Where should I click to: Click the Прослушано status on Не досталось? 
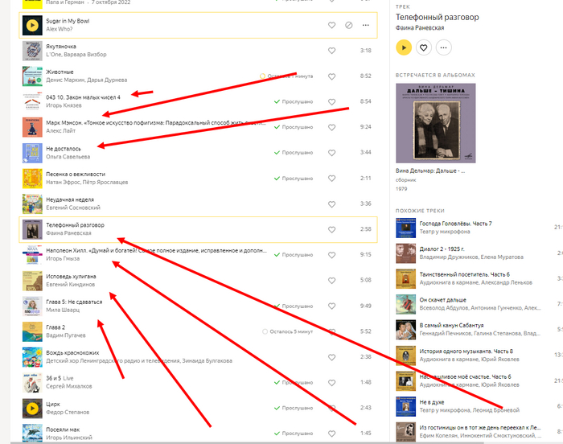pyautogui.click(x=294, y=153)
